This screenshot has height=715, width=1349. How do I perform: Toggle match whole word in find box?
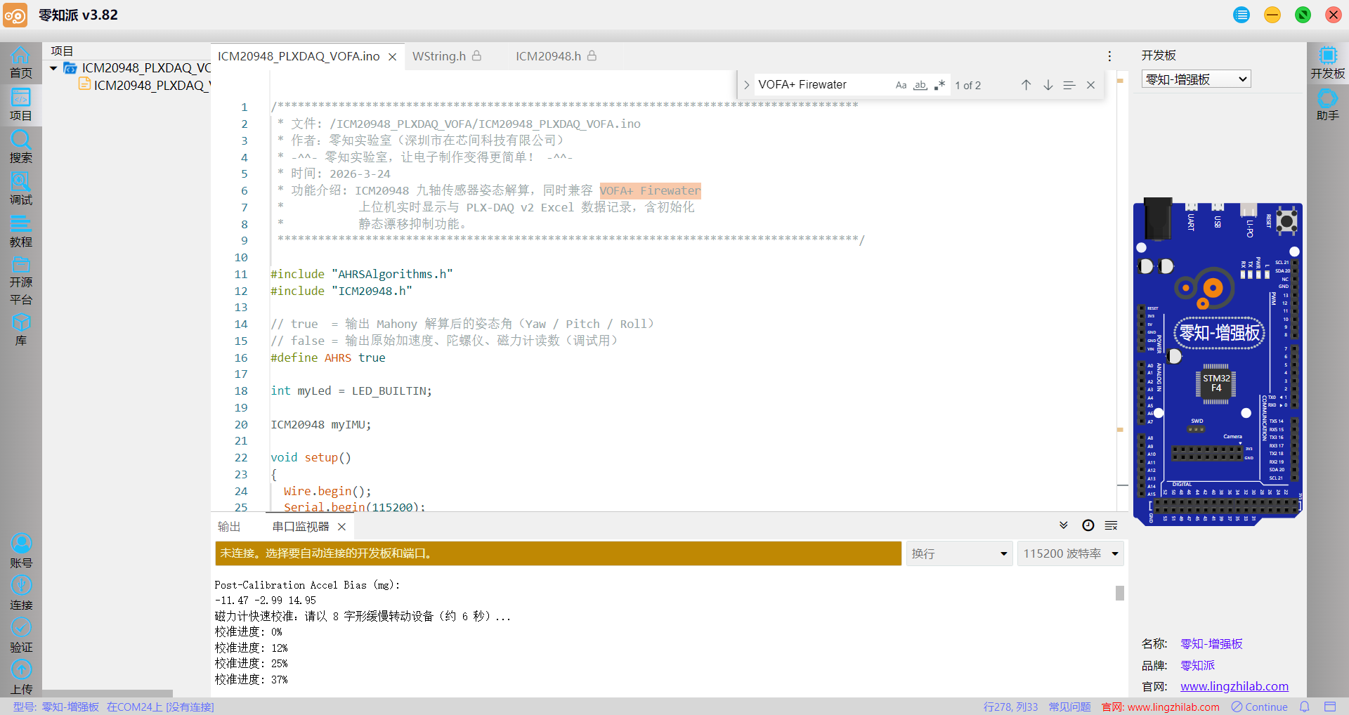(x=920, y=85)
